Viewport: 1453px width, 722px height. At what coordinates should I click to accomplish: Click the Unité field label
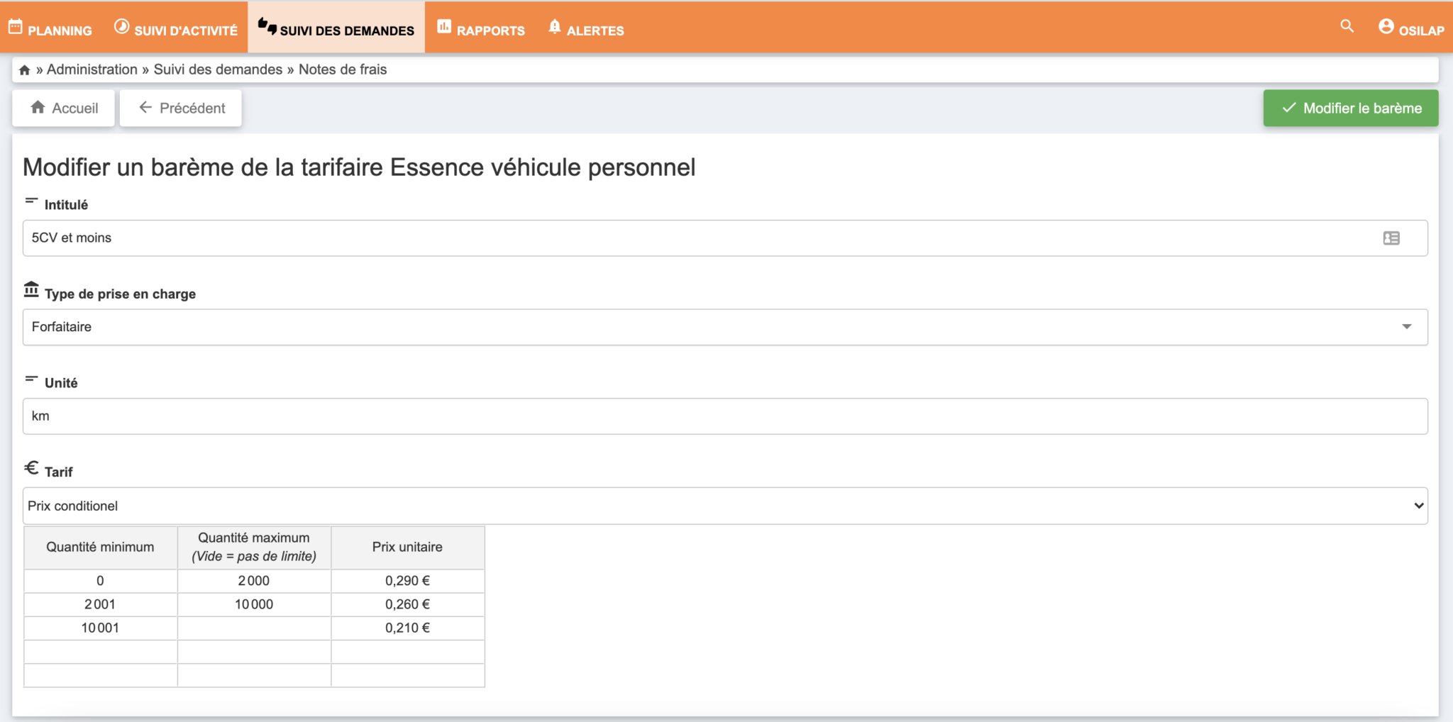coord(61,383)
